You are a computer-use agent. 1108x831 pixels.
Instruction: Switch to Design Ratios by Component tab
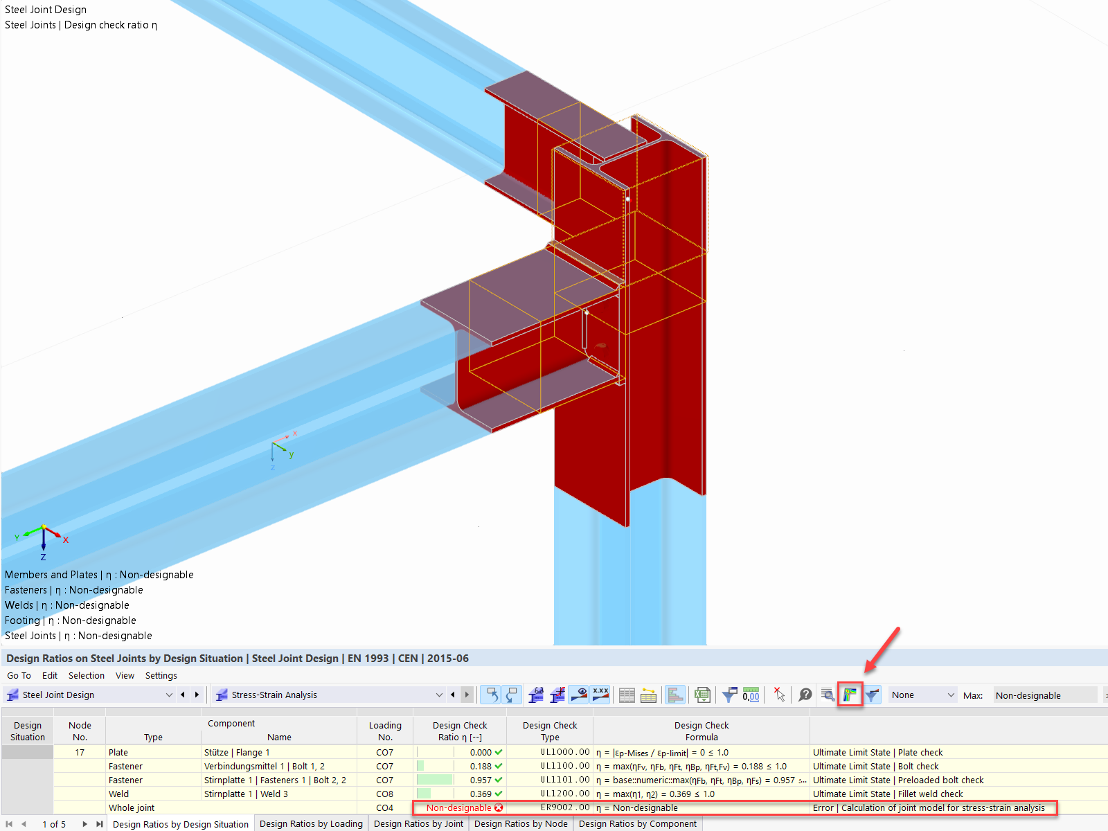(x=638, y=823)
